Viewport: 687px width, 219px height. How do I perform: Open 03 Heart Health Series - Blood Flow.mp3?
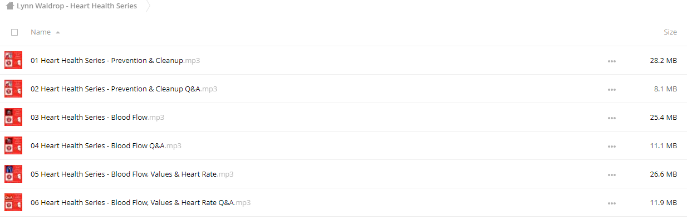(x=97, y=117)
